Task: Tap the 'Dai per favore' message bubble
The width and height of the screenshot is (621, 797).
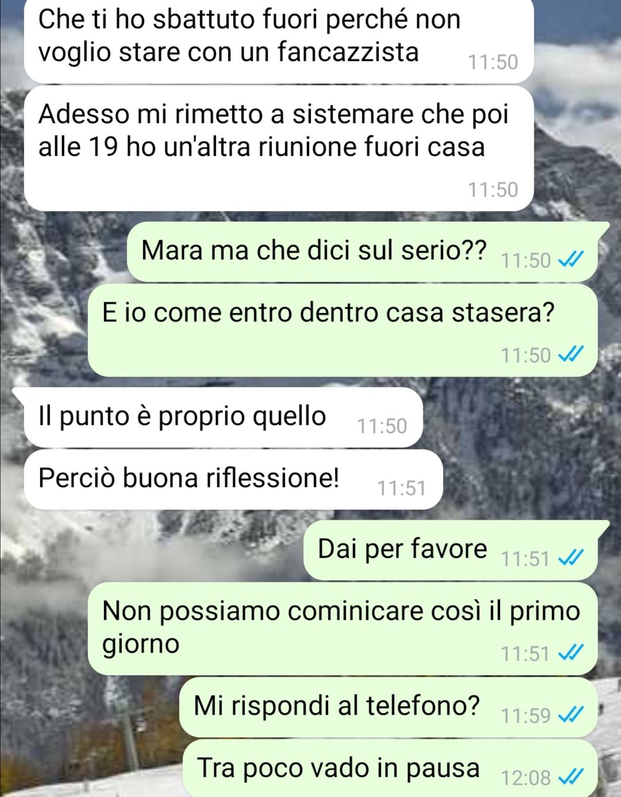Action: pyautogui.click(x=457, y=550)
